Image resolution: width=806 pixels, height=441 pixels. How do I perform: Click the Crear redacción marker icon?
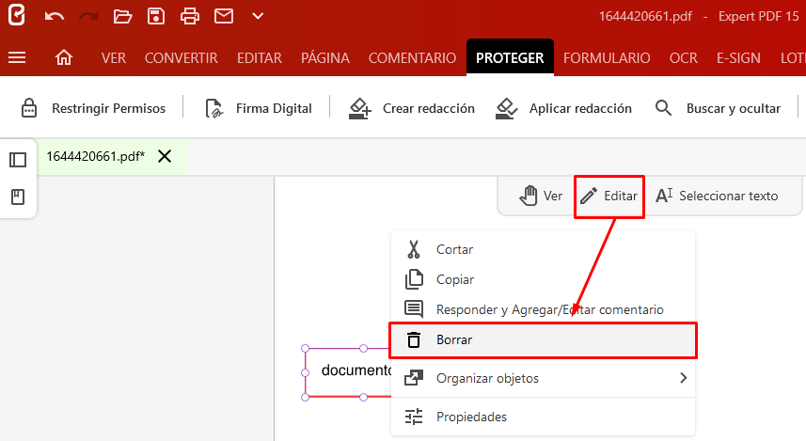360,108
